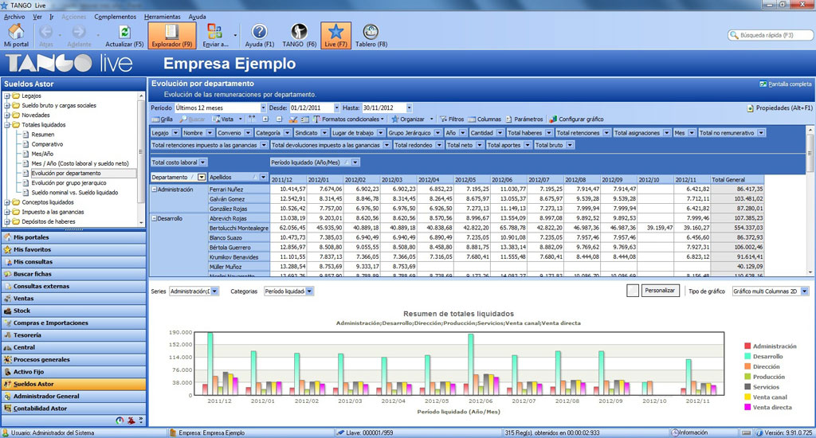Image resolution: width=816 pixels, height=438 pixels.
Task: Click the expand-all plus icon in grid toolbar
Action: pos(265,119)
